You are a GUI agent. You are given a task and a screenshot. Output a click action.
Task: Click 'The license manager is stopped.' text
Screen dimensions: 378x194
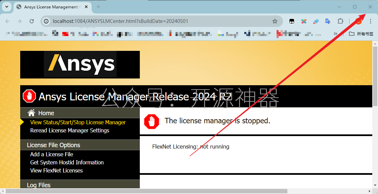(217, 121)
